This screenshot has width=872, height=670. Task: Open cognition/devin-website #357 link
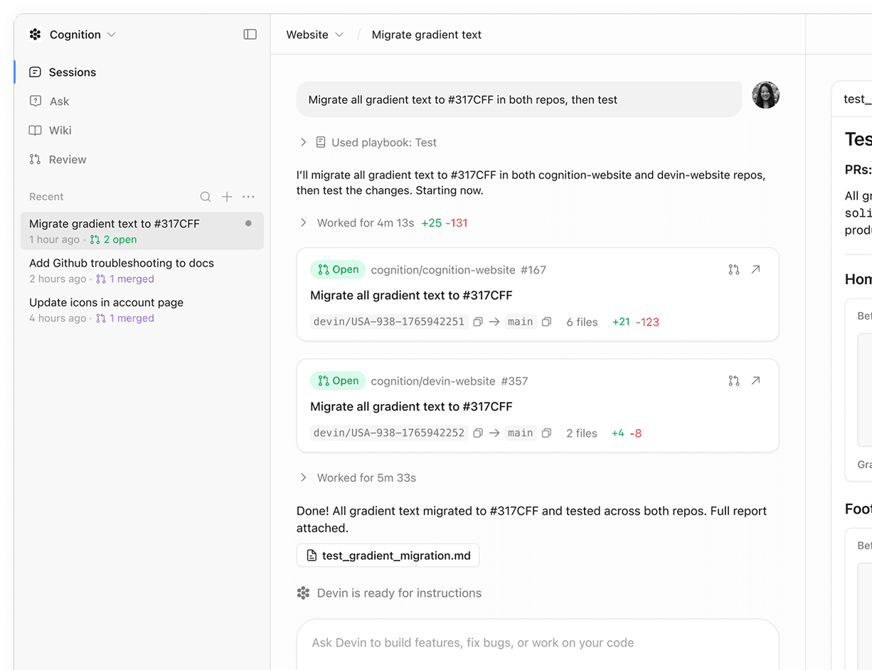coord(450,382)
